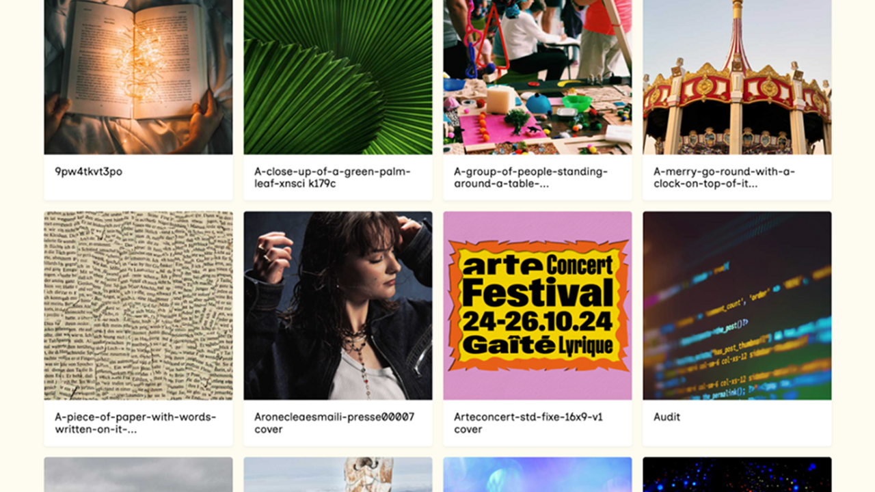Click the A-close-up-of-a-green-palm-leaf title
This screenshot has height=492, width=875.
click(332, 178)
